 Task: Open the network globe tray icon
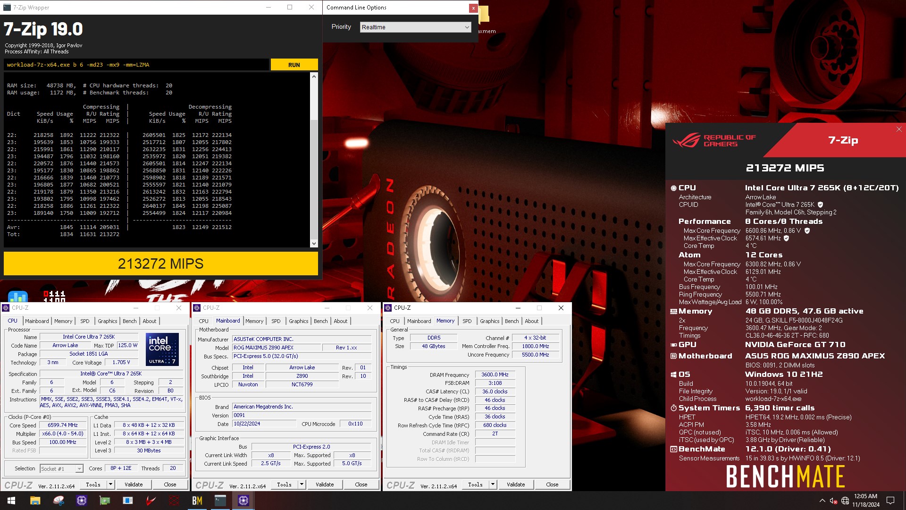pyautogui.click(x=845, y=501)
